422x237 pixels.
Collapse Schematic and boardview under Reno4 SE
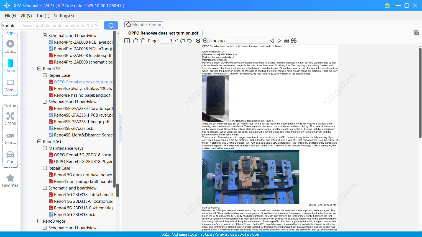click(45, 102)
